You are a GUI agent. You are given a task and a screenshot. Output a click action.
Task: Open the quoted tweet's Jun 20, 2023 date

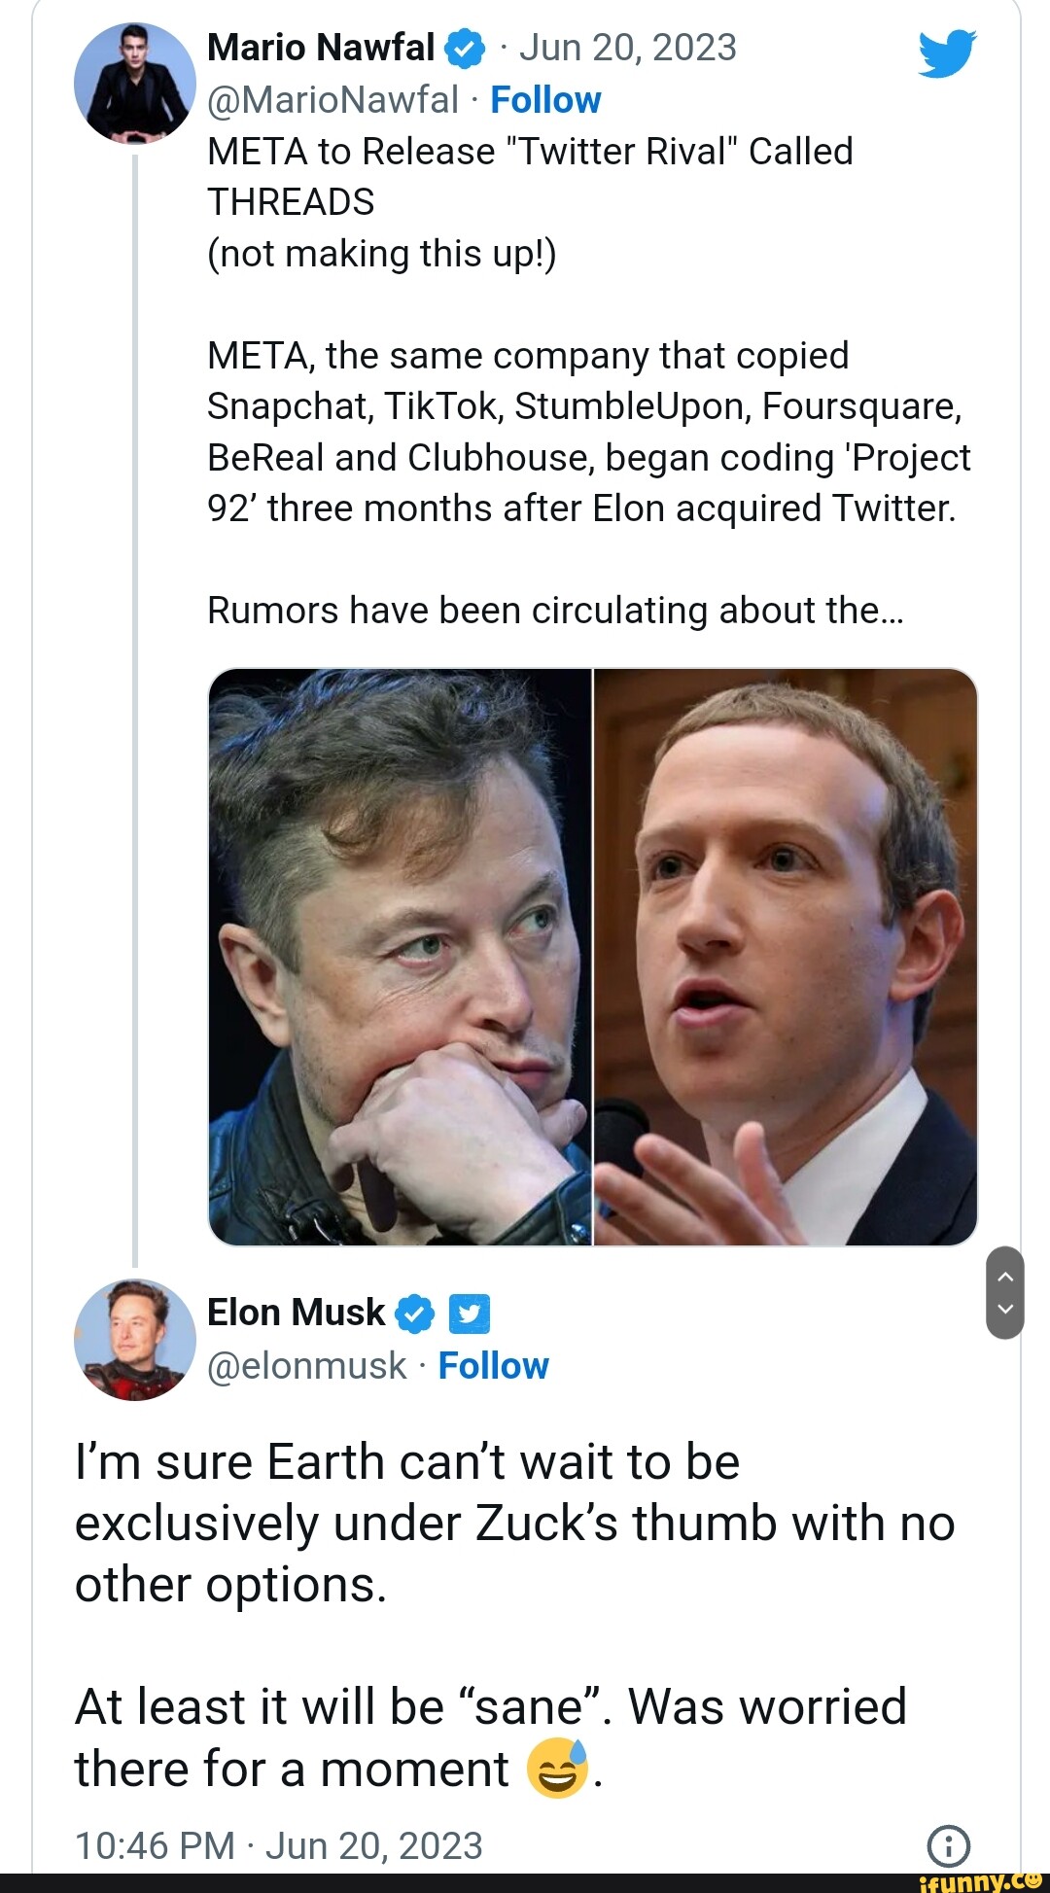point(627,48)
